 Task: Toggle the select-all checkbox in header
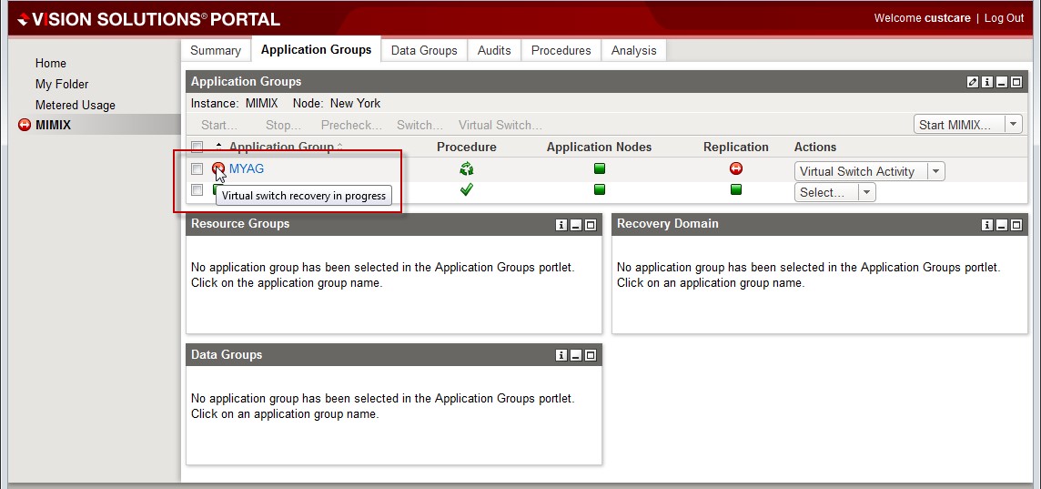coord(197,147)
